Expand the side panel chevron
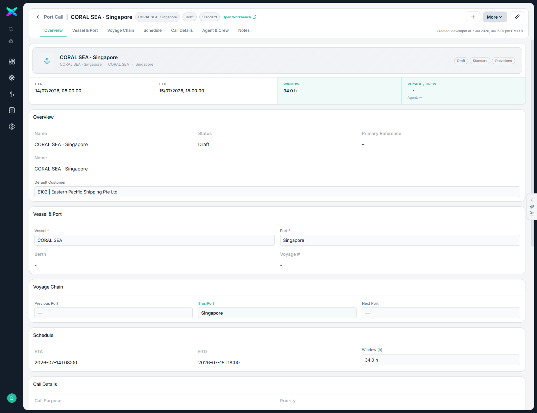The image size is (537, 413). pos(532,200)
